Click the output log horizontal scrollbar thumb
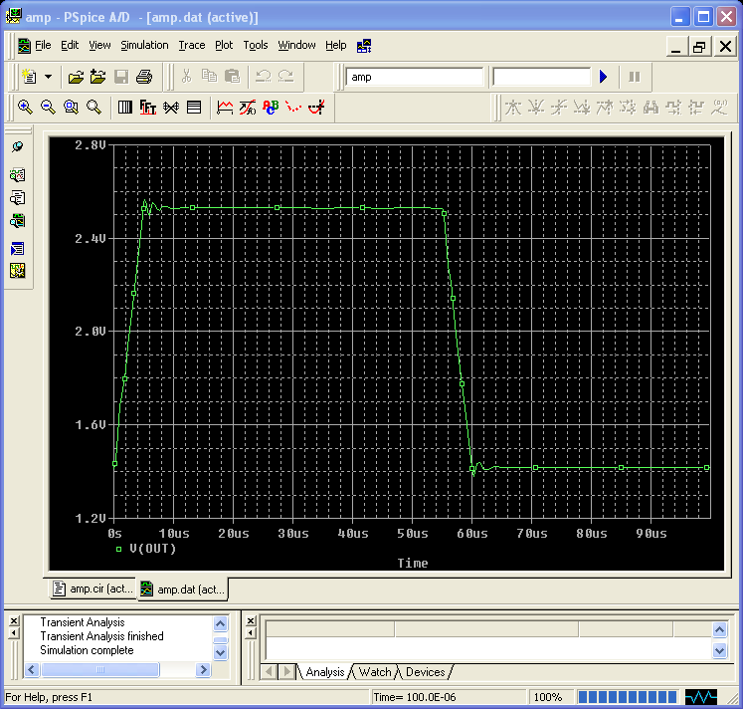Image resolution: width=743 pixels, height=709 pixels. coord(100,669)
